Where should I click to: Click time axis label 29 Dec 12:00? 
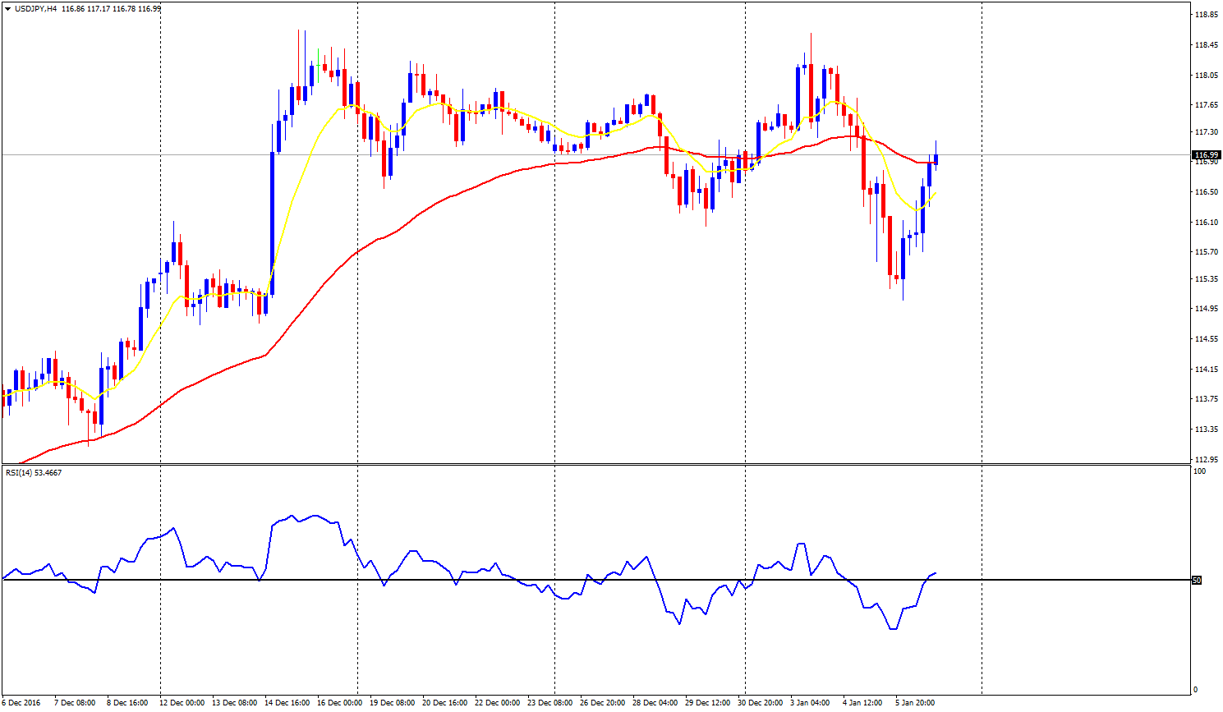pyautogui.click(x=707, y=703)
